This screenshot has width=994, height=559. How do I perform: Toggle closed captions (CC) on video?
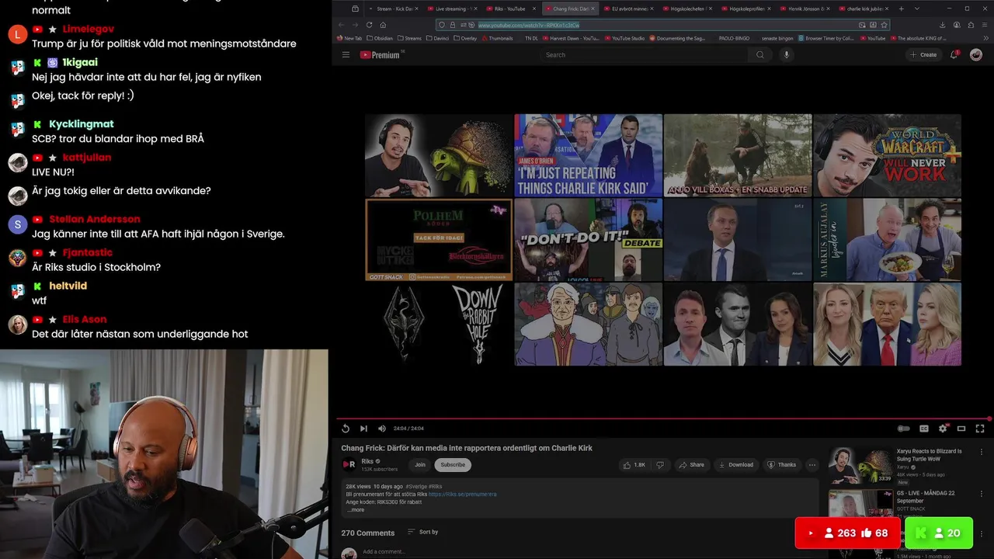(x=924, y=429)
